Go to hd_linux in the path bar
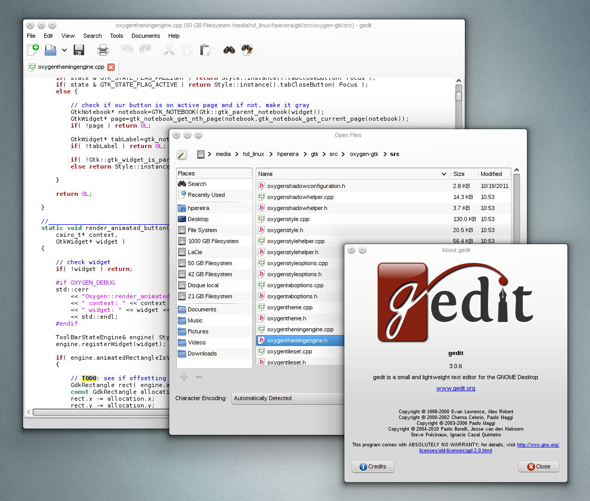The image size is (590, 501). point(253,154)
